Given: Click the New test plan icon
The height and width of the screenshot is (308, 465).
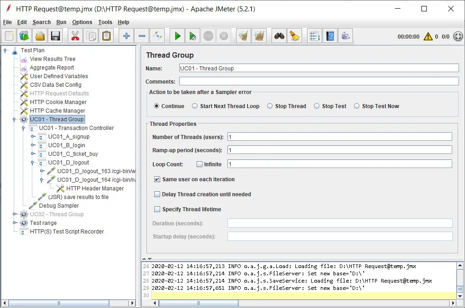Looking at the screenshot, I should point(9,36).
